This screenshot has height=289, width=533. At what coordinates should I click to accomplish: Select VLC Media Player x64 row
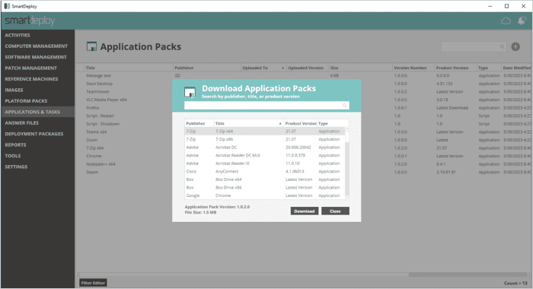pos(303,100)
